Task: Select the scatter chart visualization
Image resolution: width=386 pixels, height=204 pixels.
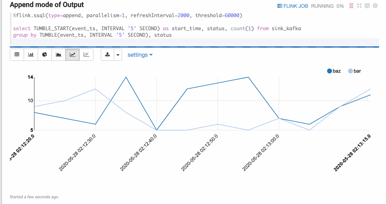Action: tap(87, 55)
